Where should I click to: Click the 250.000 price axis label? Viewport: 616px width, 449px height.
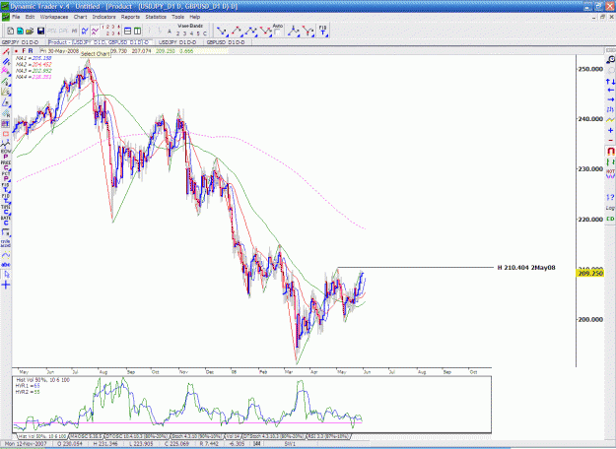[590, 69]
